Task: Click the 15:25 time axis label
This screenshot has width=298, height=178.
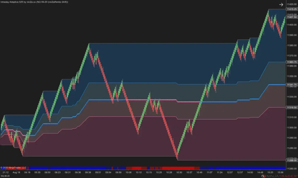Action: [x=270, y=172]
